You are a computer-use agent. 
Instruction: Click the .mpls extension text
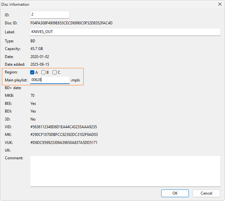point(75,80)
